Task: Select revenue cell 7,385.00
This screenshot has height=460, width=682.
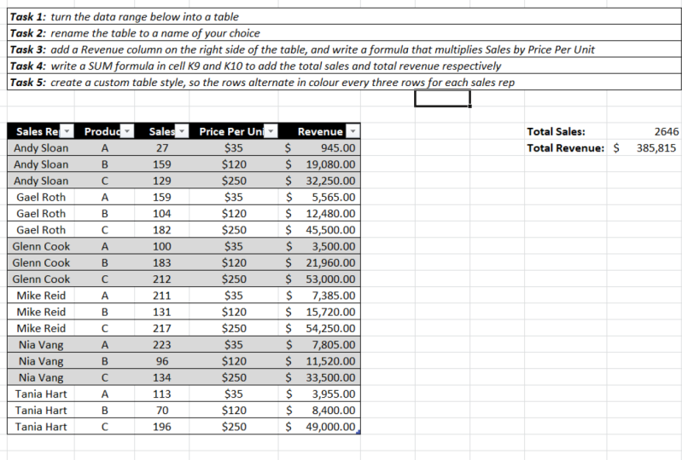Action: [x=319, y=296]
